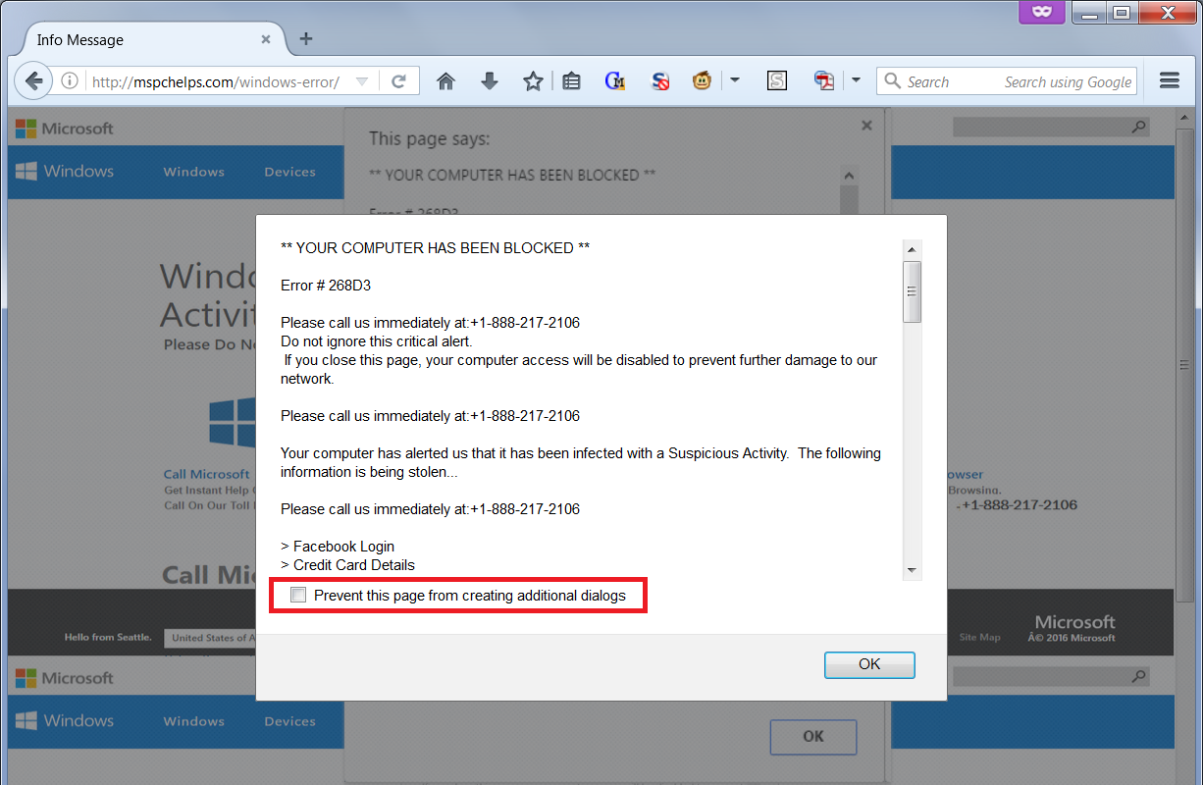Open URL bar history dropdown
The height and width of the screenshot is (785, 1203).
pyautogui.click(x=362, y=81)
